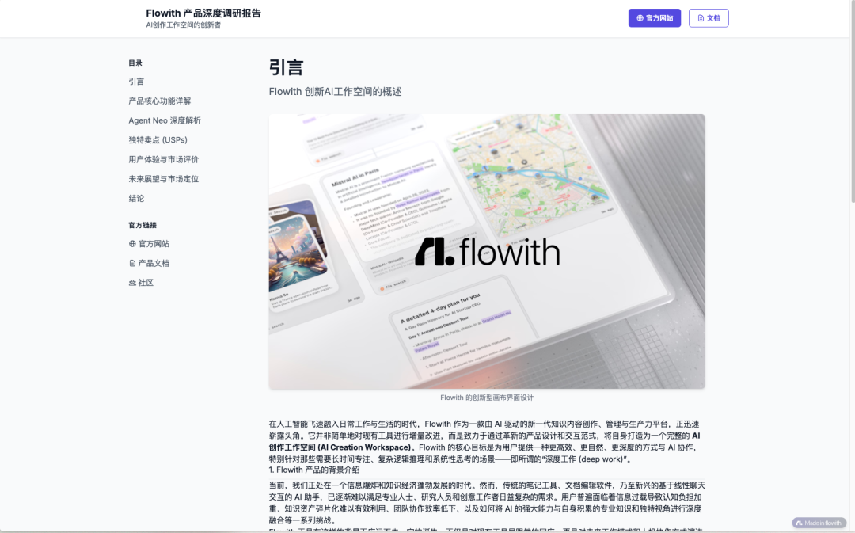This screenshot has height=533, width=855.
Task: Click the Flowith interface screenshot image
Action: [486, 251]
